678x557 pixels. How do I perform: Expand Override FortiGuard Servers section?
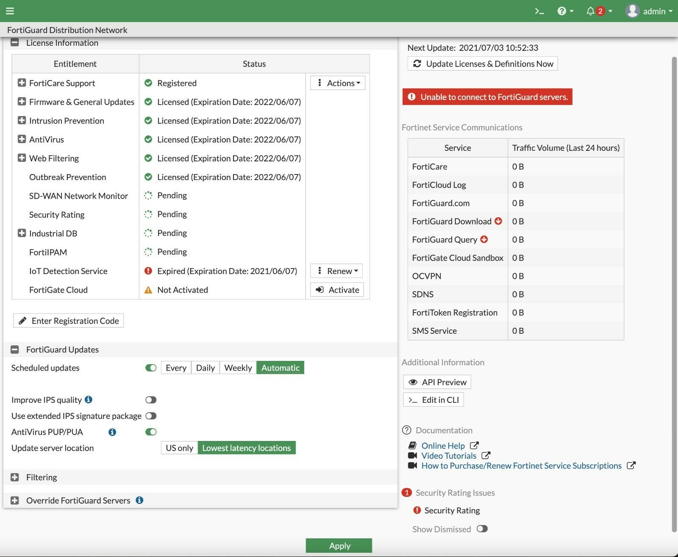[15, 500]
